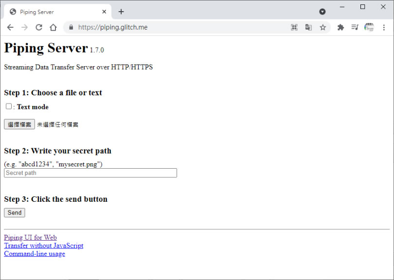This screenshot has height=280, width=394.
Task: Reload the Piping Server page
Action: (39, 27)
